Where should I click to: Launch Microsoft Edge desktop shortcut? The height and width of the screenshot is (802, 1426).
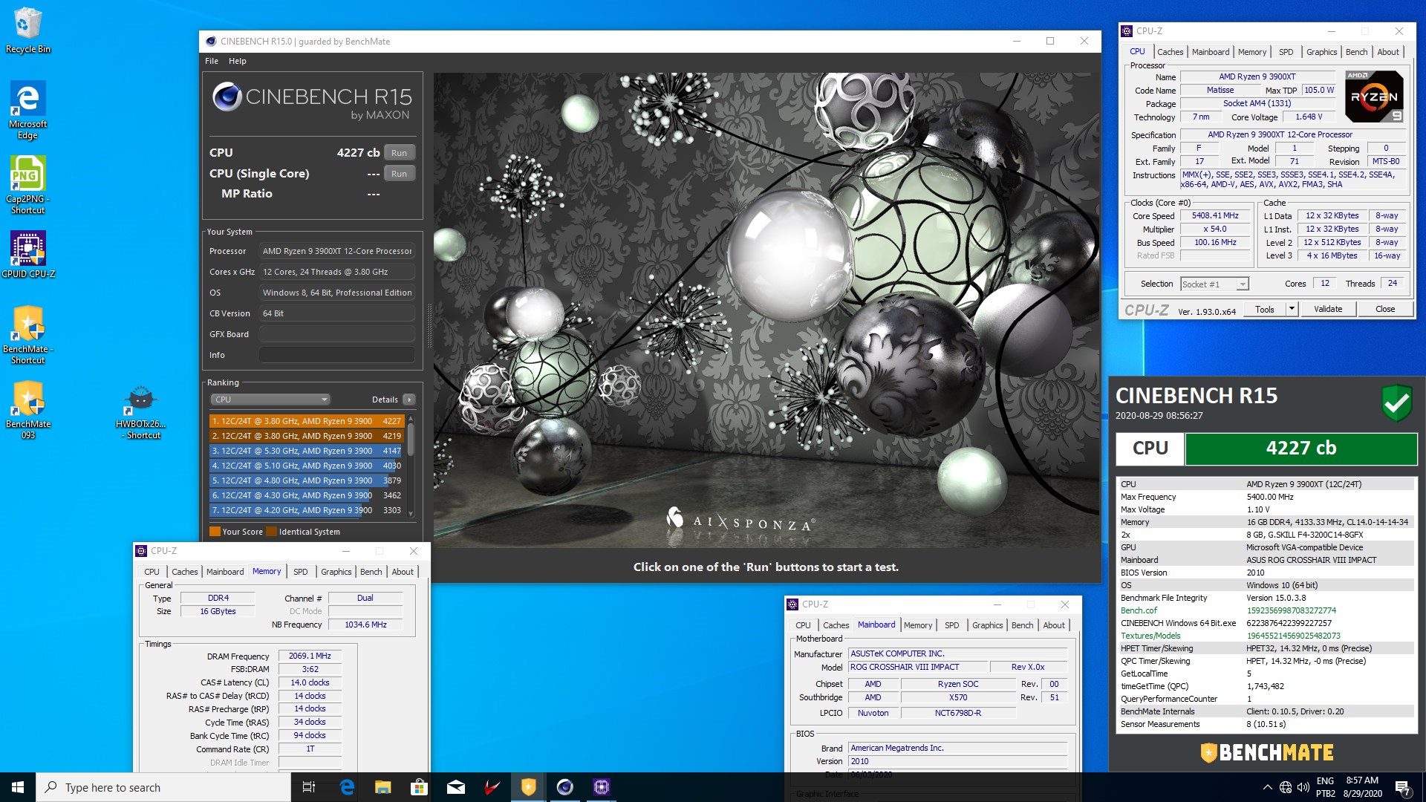(27, 109)
